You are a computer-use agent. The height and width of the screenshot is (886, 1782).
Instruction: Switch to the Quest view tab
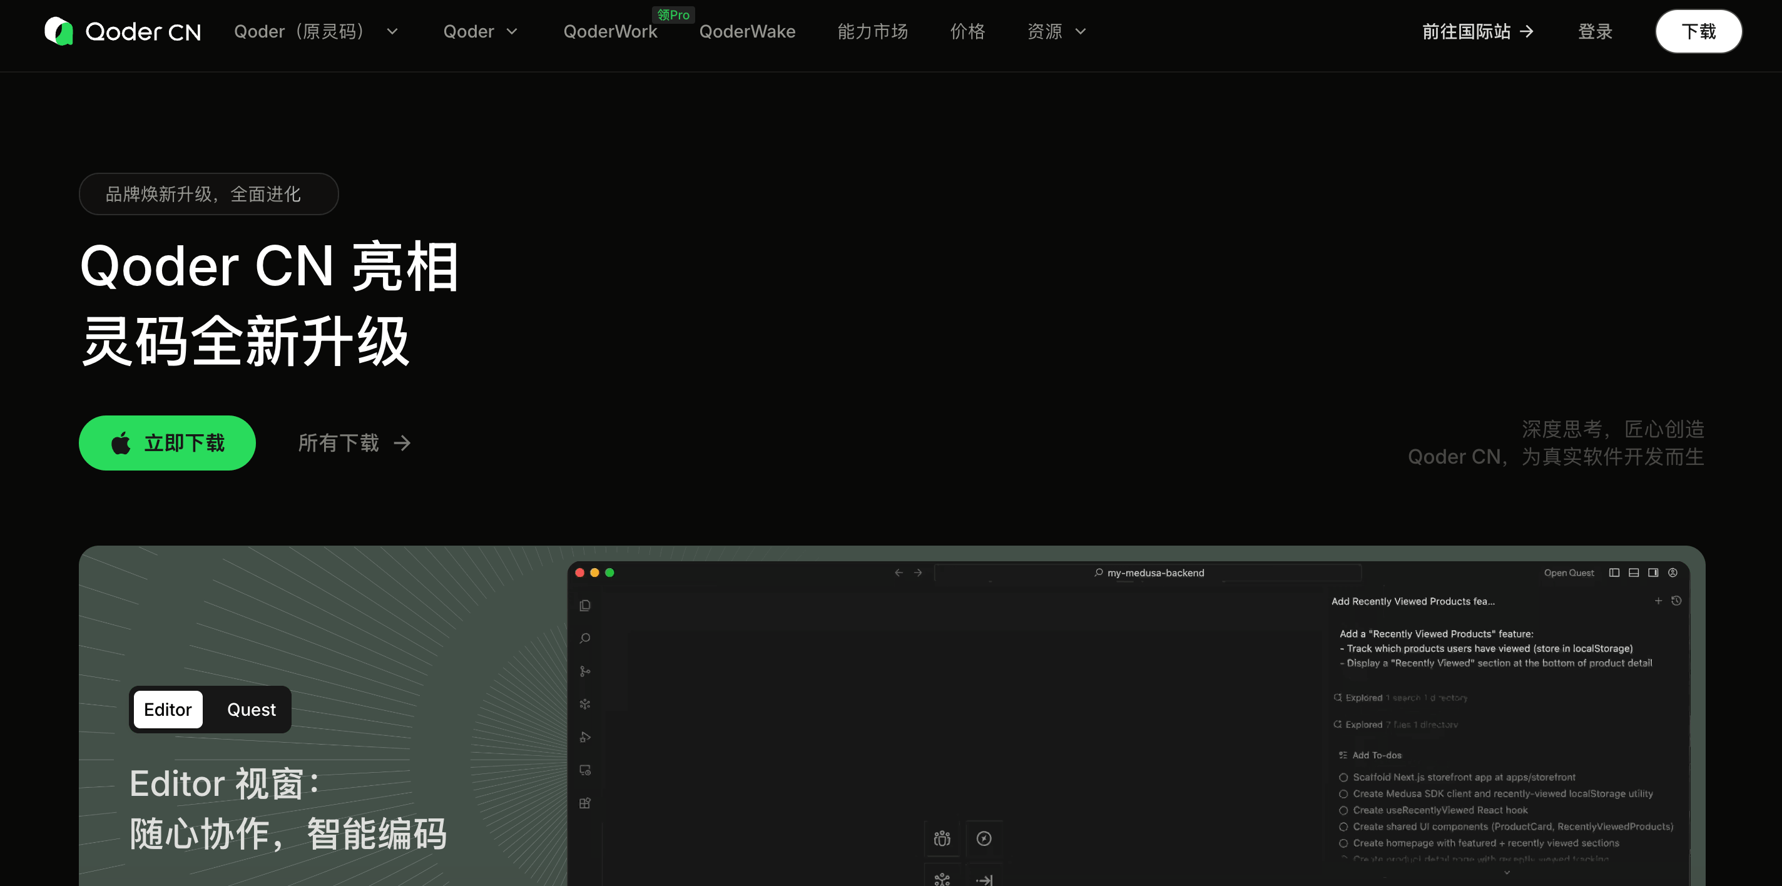click(x=251, y=709)
